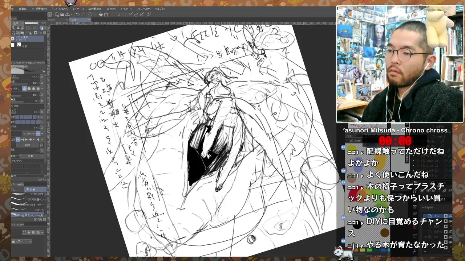This screenshot has height=261, width=465.
Task: Click the Snap to special ruler icon
Action: click(136, 14)
